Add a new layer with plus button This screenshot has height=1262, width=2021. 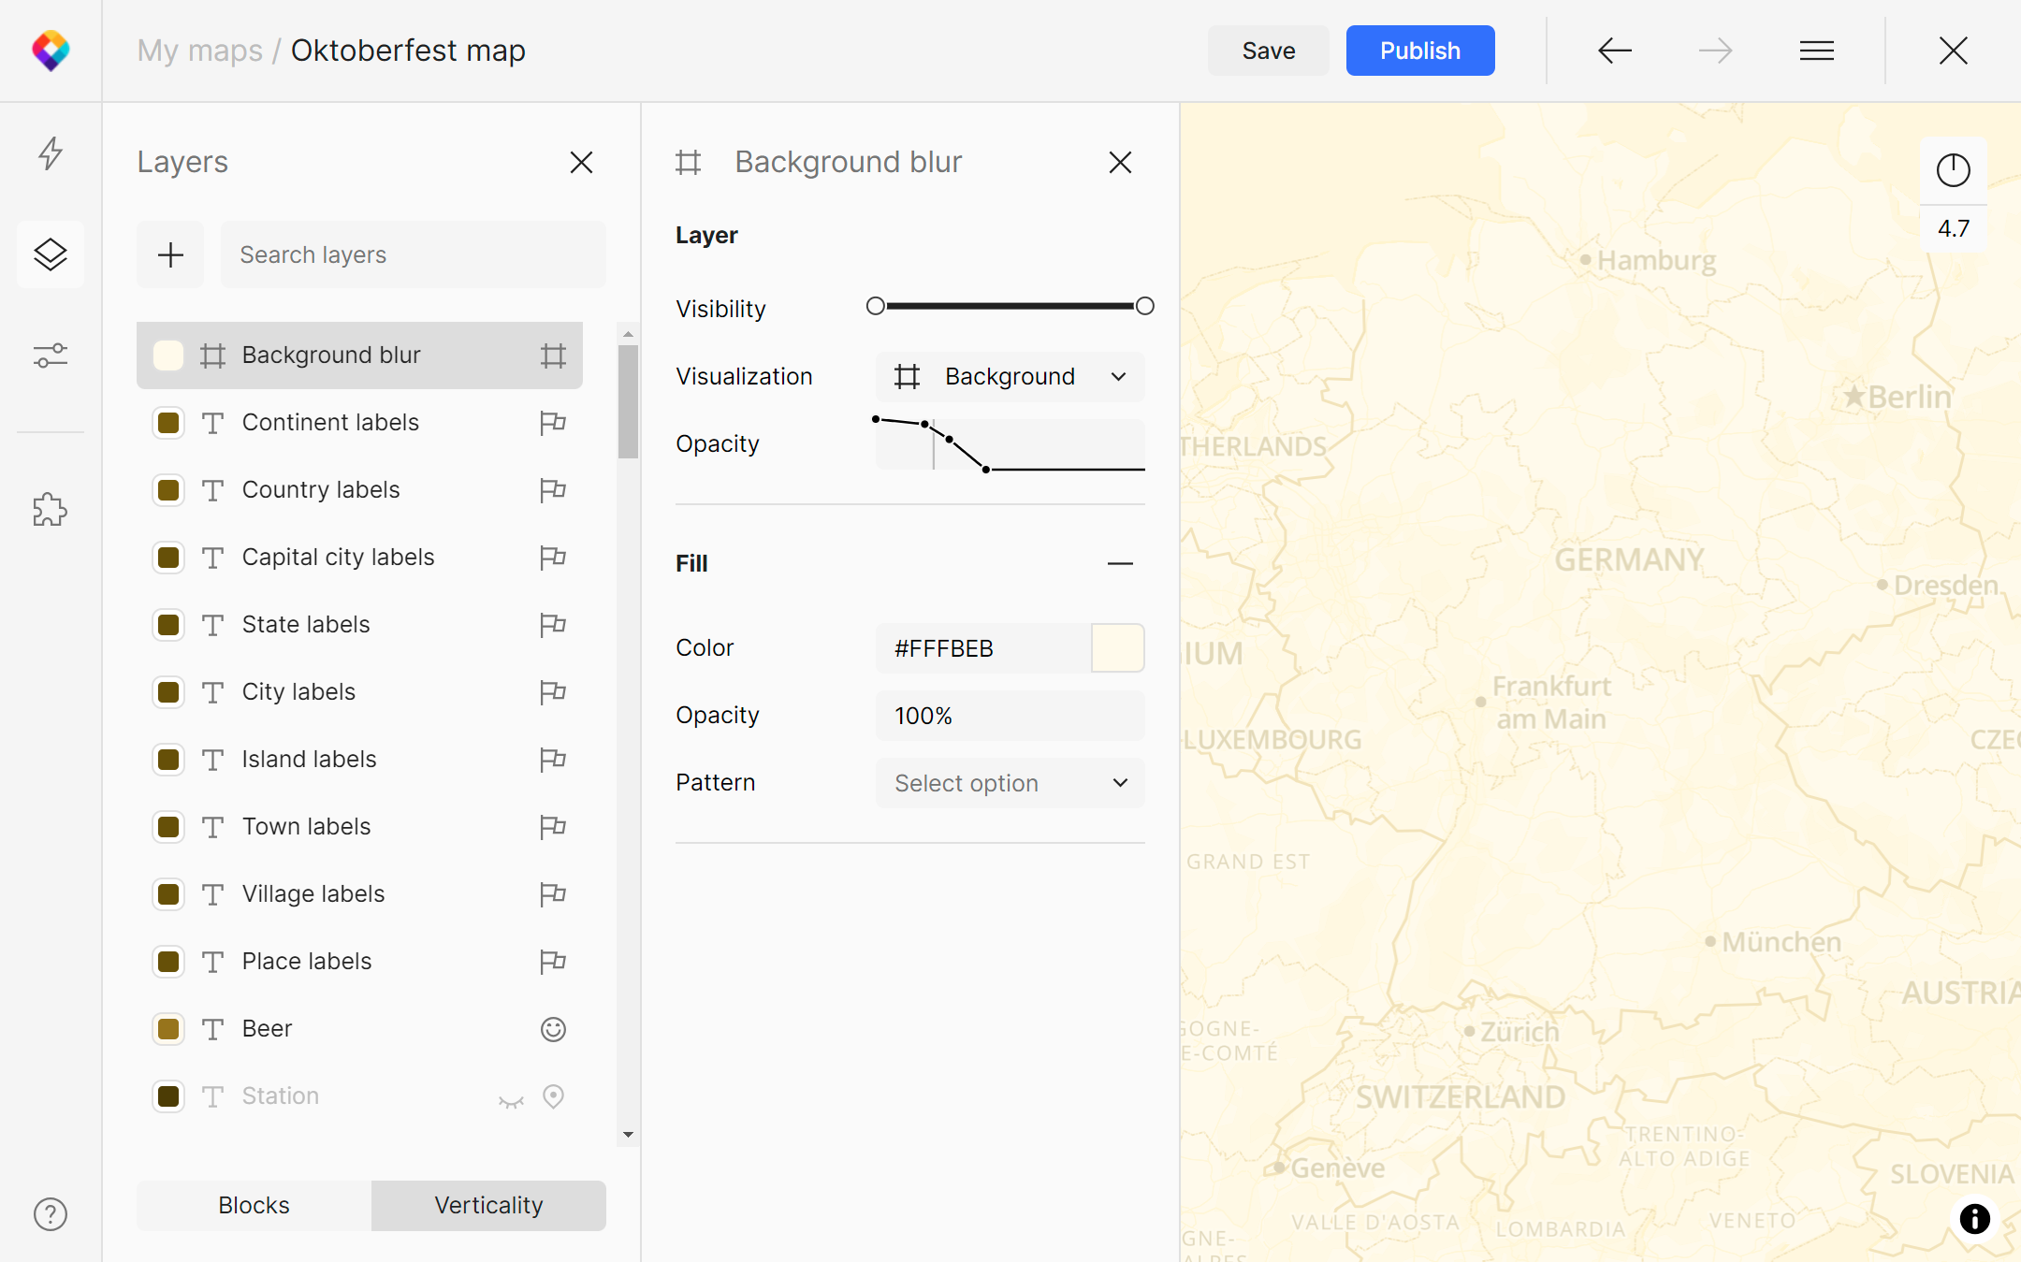(x=170, y=254)
